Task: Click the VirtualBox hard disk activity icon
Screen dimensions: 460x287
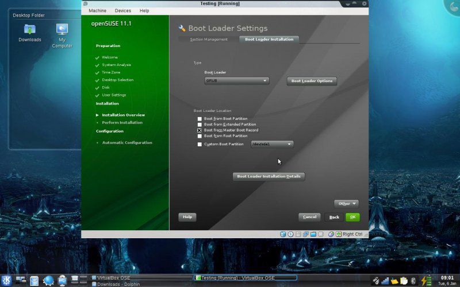Action: [283, 234]
